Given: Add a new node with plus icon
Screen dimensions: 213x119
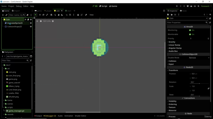Looking at the screenshot, I should tap(3, 15).
